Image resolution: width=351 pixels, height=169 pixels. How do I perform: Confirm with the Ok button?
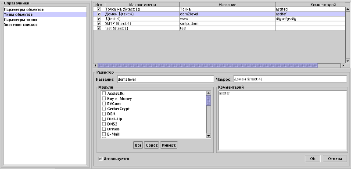pos(313,159)
